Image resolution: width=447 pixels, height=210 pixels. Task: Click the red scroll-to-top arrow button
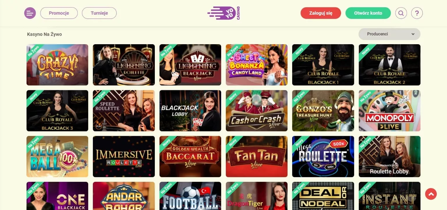[431, 194]
